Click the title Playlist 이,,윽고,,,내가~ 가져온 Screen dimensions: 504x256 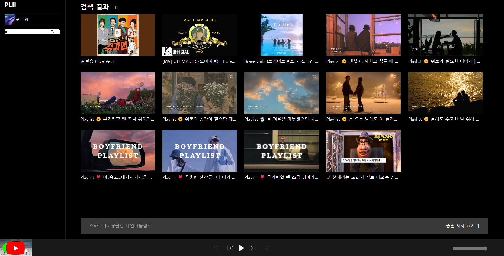click(116, 177)
